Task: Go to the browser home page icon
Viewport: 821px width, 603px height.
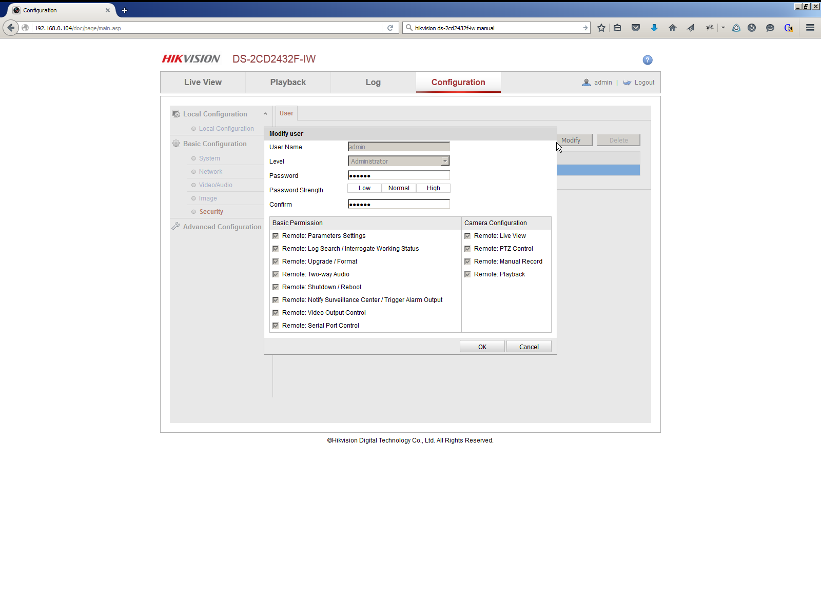Action: point(672,28)
